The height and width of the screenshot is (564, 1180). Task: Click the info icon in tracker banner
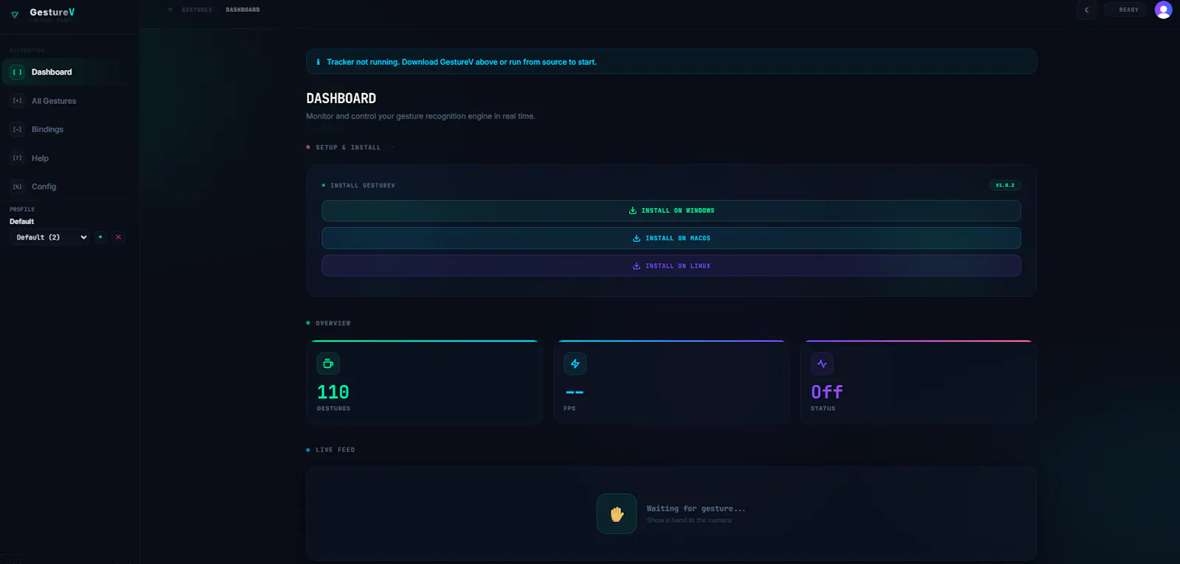318,62
